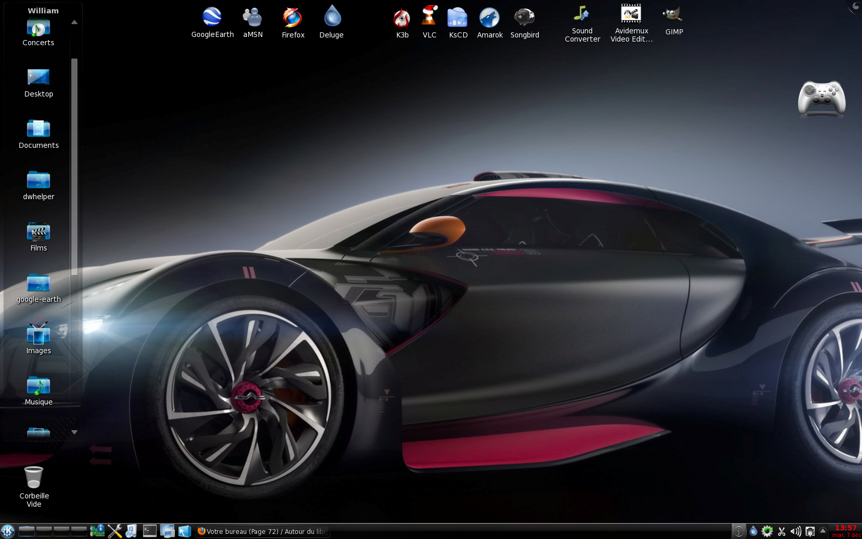Image resolution: width=862 pixels, height=539 pixels.
Task: Open the Films folder
Action: tap(38, 234)
